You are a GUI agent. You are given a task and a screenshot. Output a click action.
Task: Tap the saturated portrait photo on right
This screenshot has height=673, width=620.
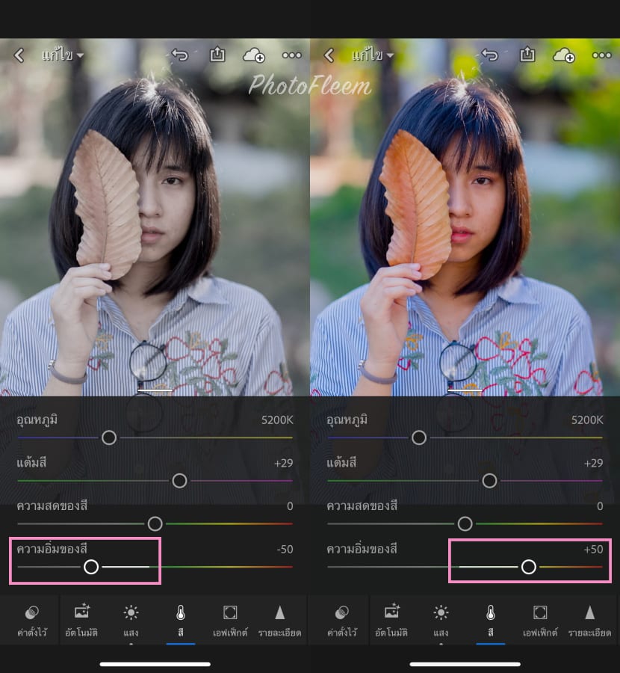click(x=465, y=217)
